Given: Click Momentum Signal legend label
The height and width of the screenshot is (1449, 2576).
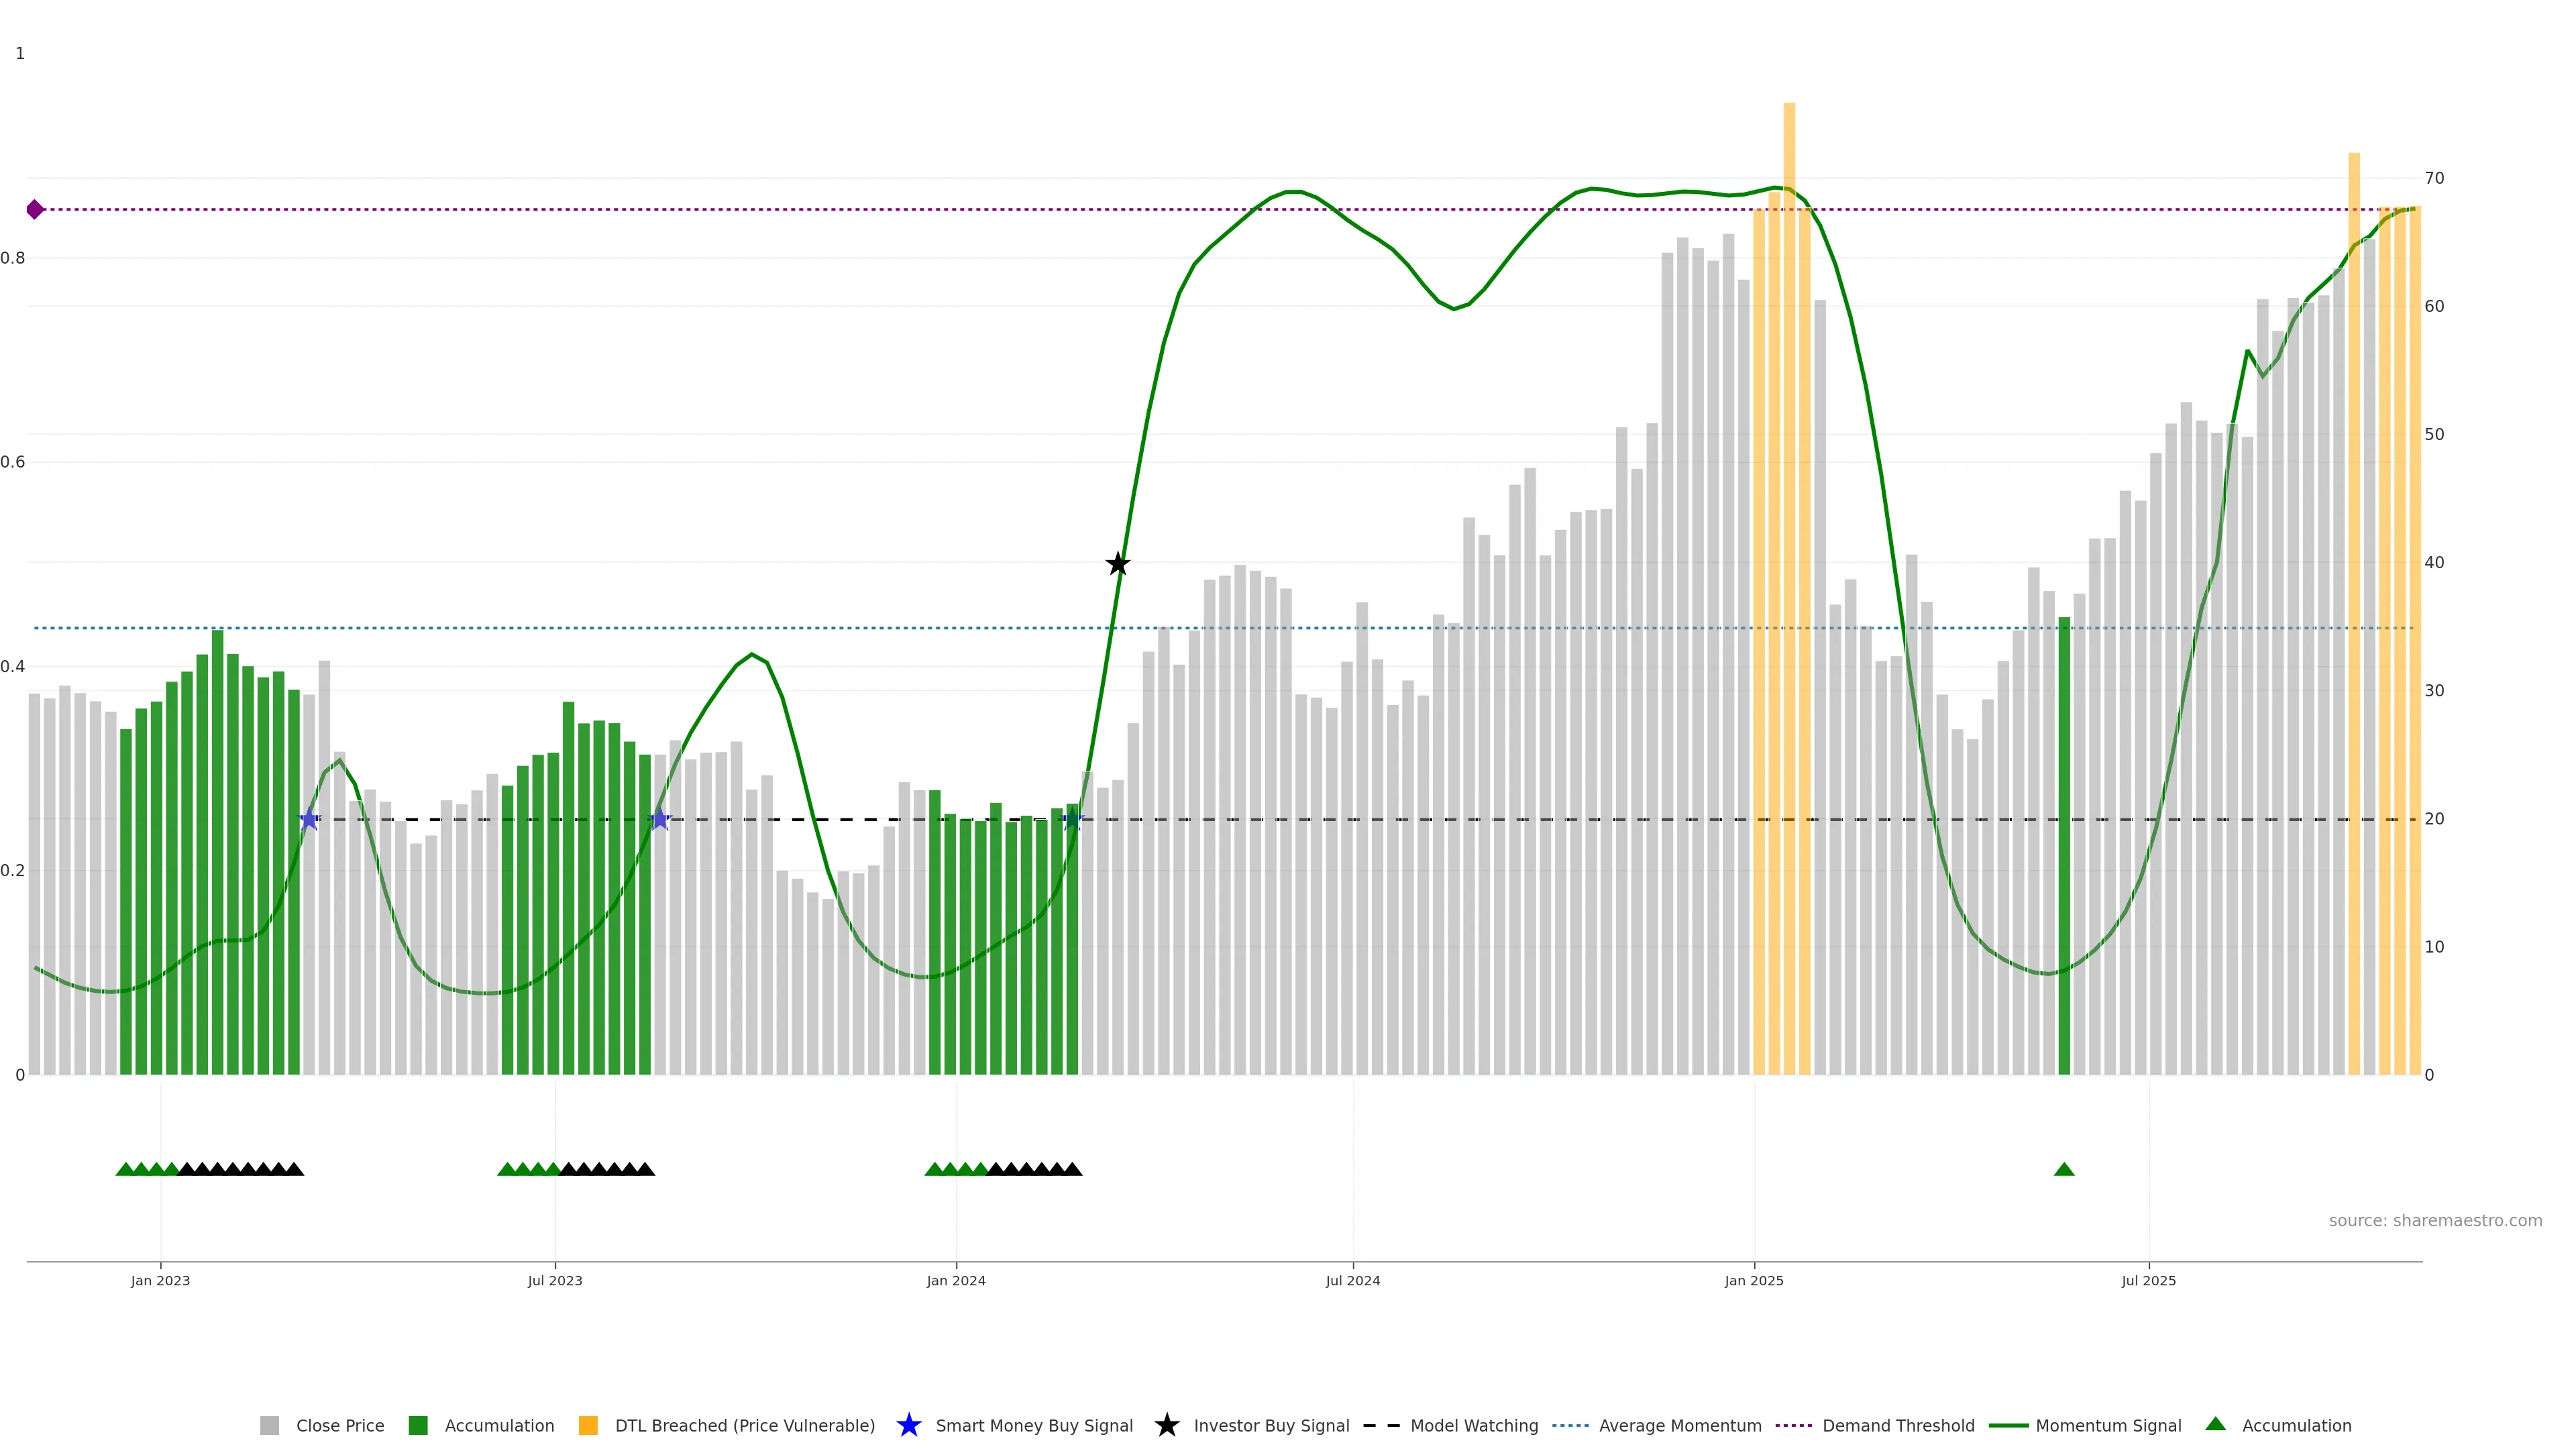Looking at the screenshot, I should [x=2108, y=1426].
